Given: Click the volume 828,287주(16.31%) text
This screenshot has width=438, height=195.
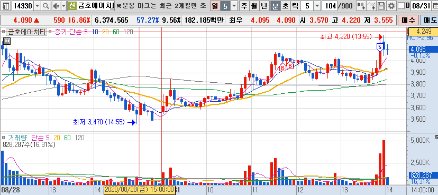Looking at the screenshot, I should point(29,144).
